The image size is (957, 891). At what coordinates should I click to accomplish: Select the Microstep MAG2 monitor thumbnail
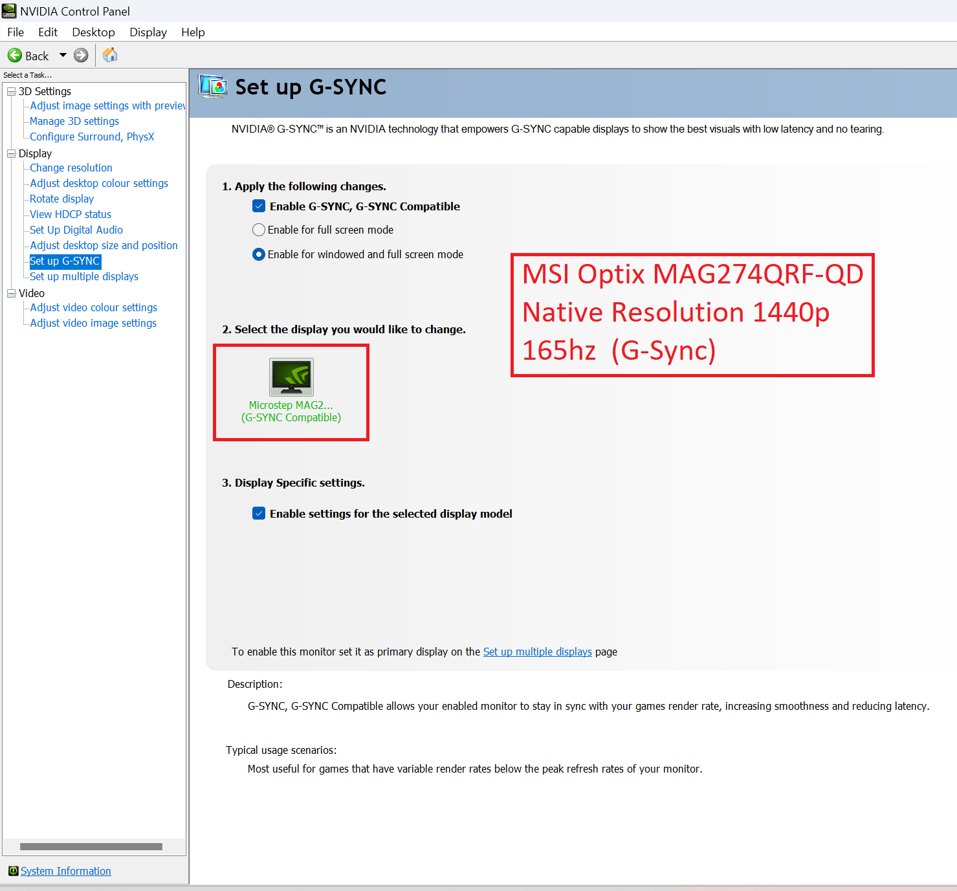[291, 377]
